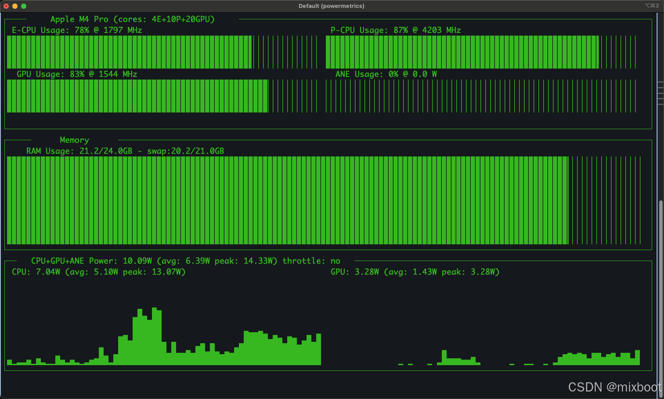
Task: Click the E-CPU Usage 78% label
Action: [77, 30]
